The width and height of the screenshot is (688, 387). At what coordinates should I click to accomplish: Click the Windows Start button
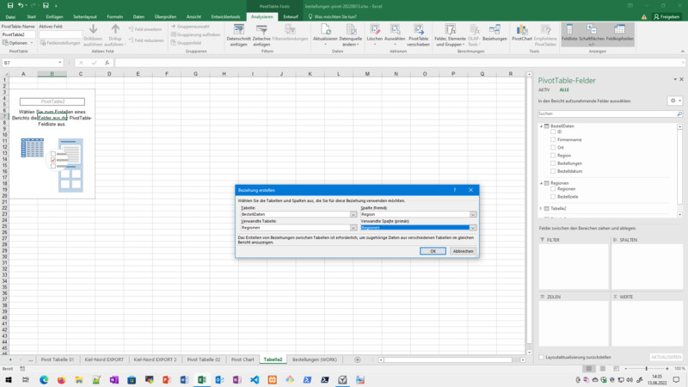(9, 379)
